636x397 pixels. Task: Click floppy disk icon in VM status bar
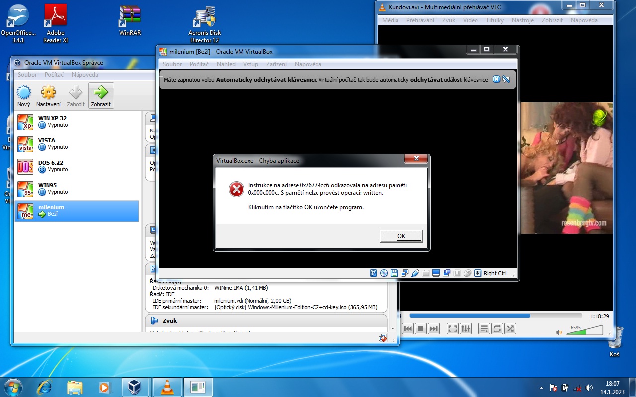[x=394, y=273]
